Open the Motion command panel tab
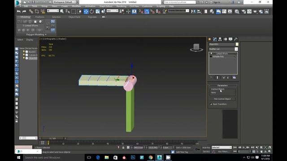This screenshot has width=287, height=161. (226, 39)
